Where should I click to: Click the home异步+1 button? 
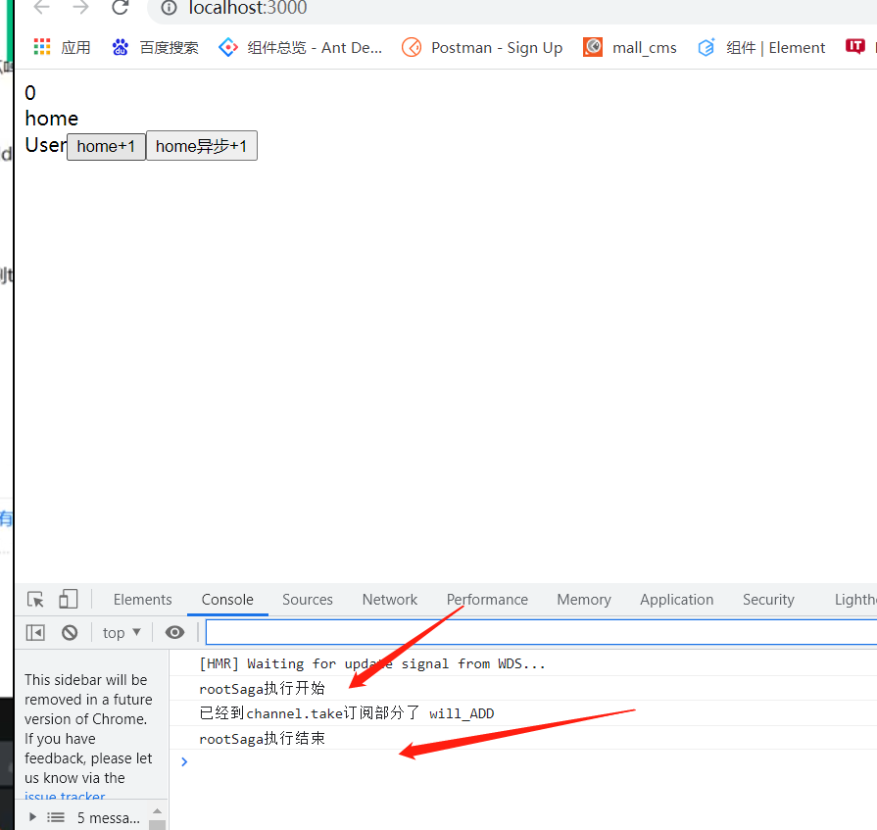(x=201, y=146)
